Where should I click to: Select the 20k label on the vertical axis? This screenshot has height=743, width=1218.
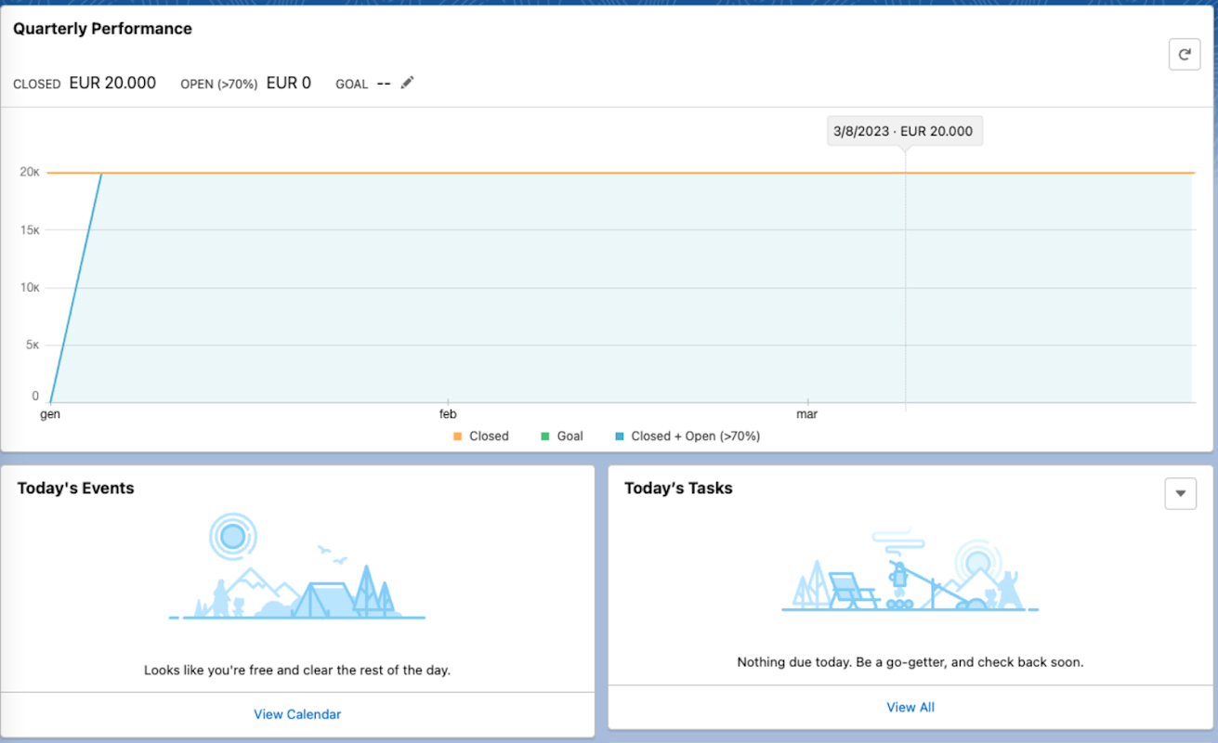tap(30, 172)
